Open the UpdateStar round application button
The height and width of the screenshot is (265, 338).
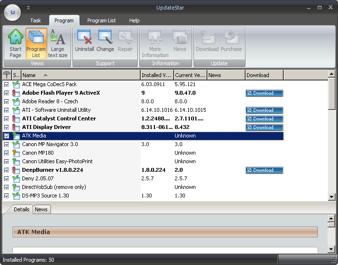tap(12, 12)
